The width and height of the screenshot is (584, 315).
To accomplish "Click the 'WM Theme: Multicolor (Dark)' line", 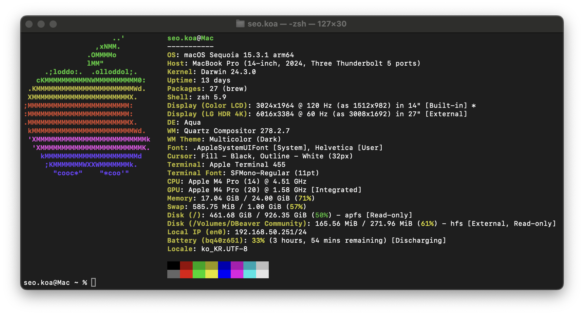I will pyautogui.click(x=224, y=139).
